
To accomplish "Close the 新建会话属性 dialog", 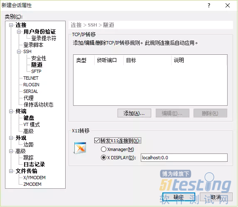I will (228, 5).
